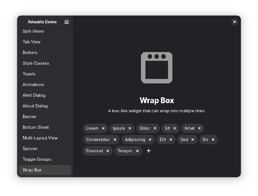
Task: Add a new tag with plus button
Action: click(149, 151)
